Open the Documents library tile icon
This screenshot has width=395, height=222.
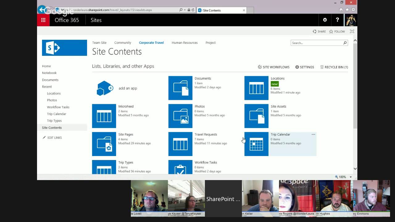180,88
